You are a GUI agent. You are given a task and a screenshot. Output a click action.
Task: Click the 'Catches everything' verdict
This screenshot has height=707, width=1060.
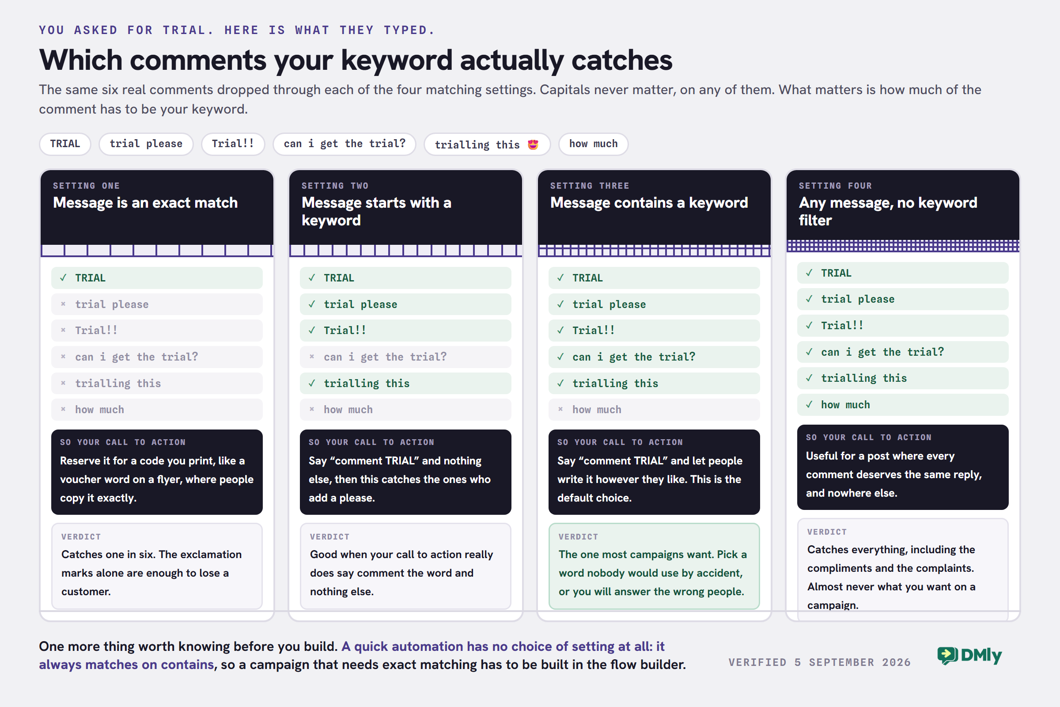tap(903, 569)
